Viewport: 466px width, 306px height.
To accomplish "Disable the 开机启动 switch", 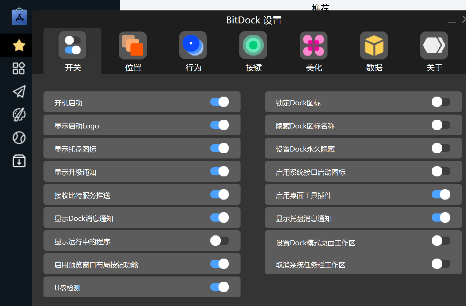I will [220, 102].
